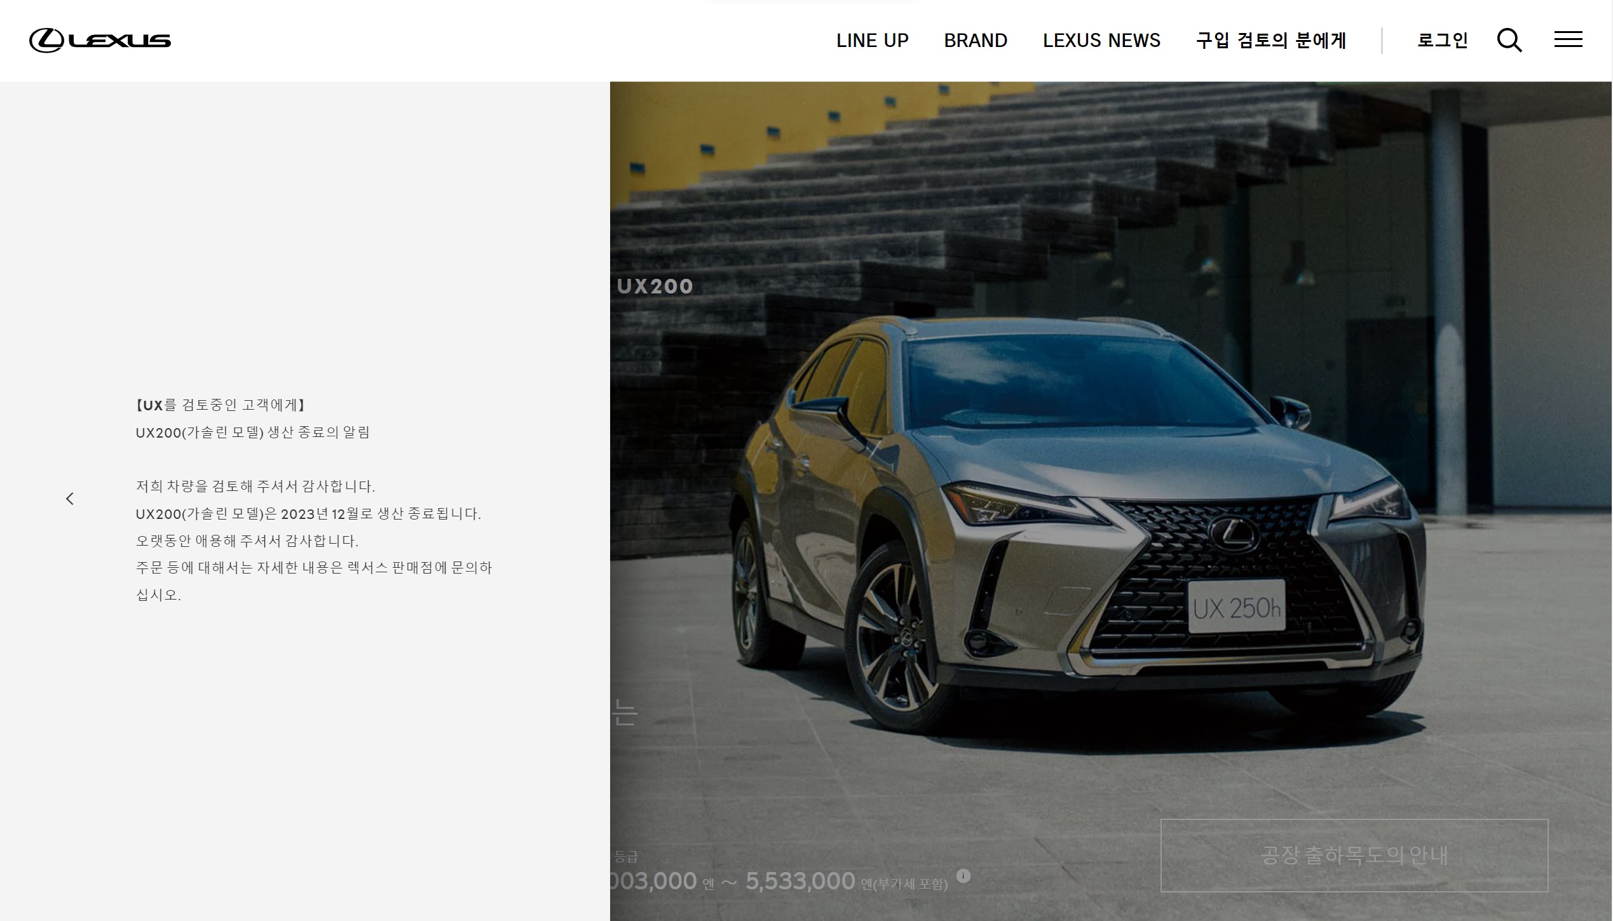
Task: Click the Lexus logo in header
Action: (x=100, y=41)
